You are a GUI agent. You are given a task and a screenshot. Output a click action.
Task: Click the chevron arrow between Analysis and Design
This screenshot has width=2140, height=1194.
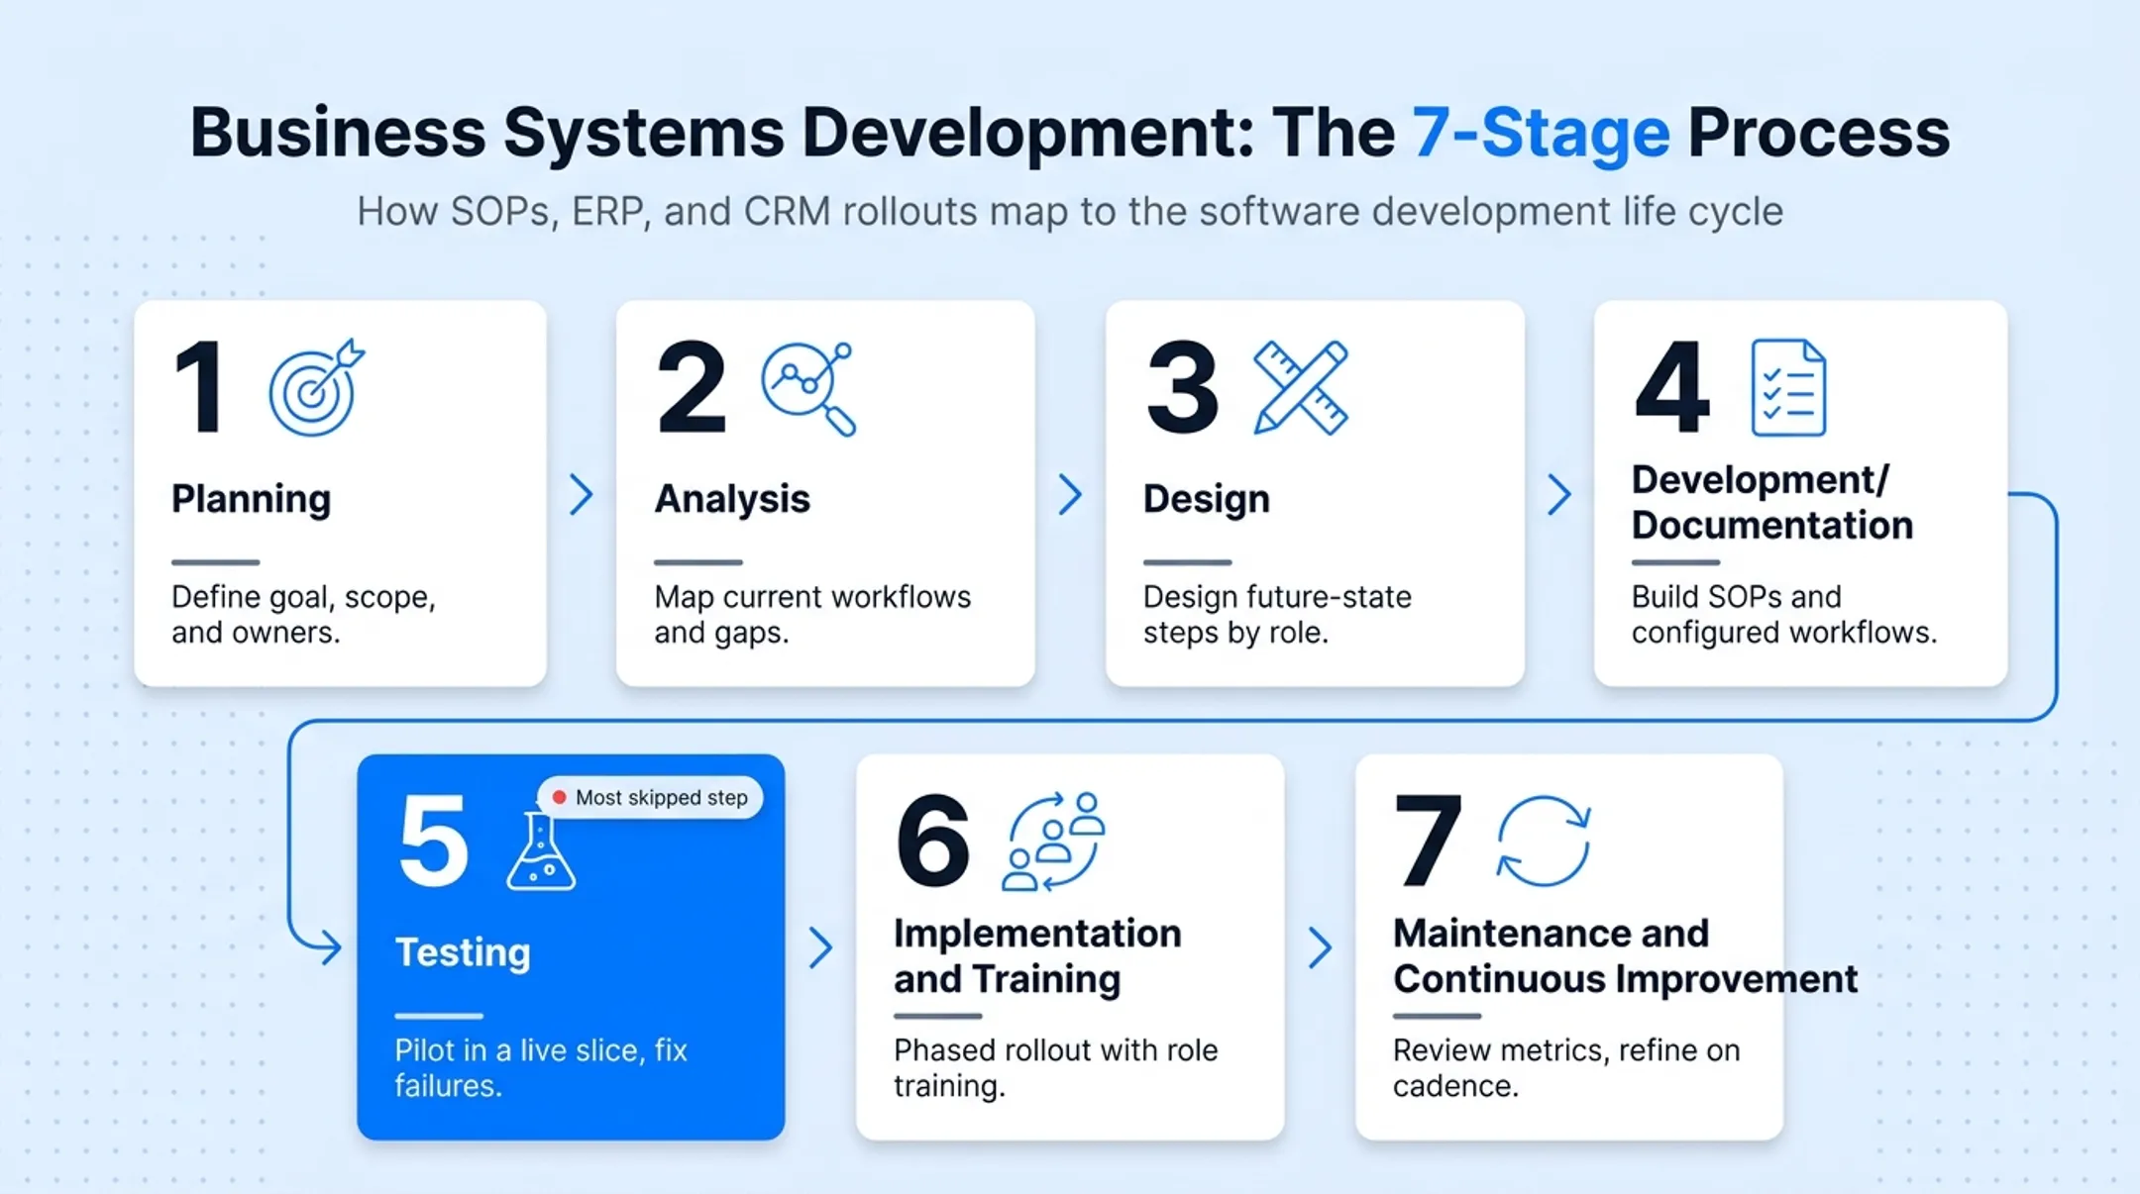1070,494
